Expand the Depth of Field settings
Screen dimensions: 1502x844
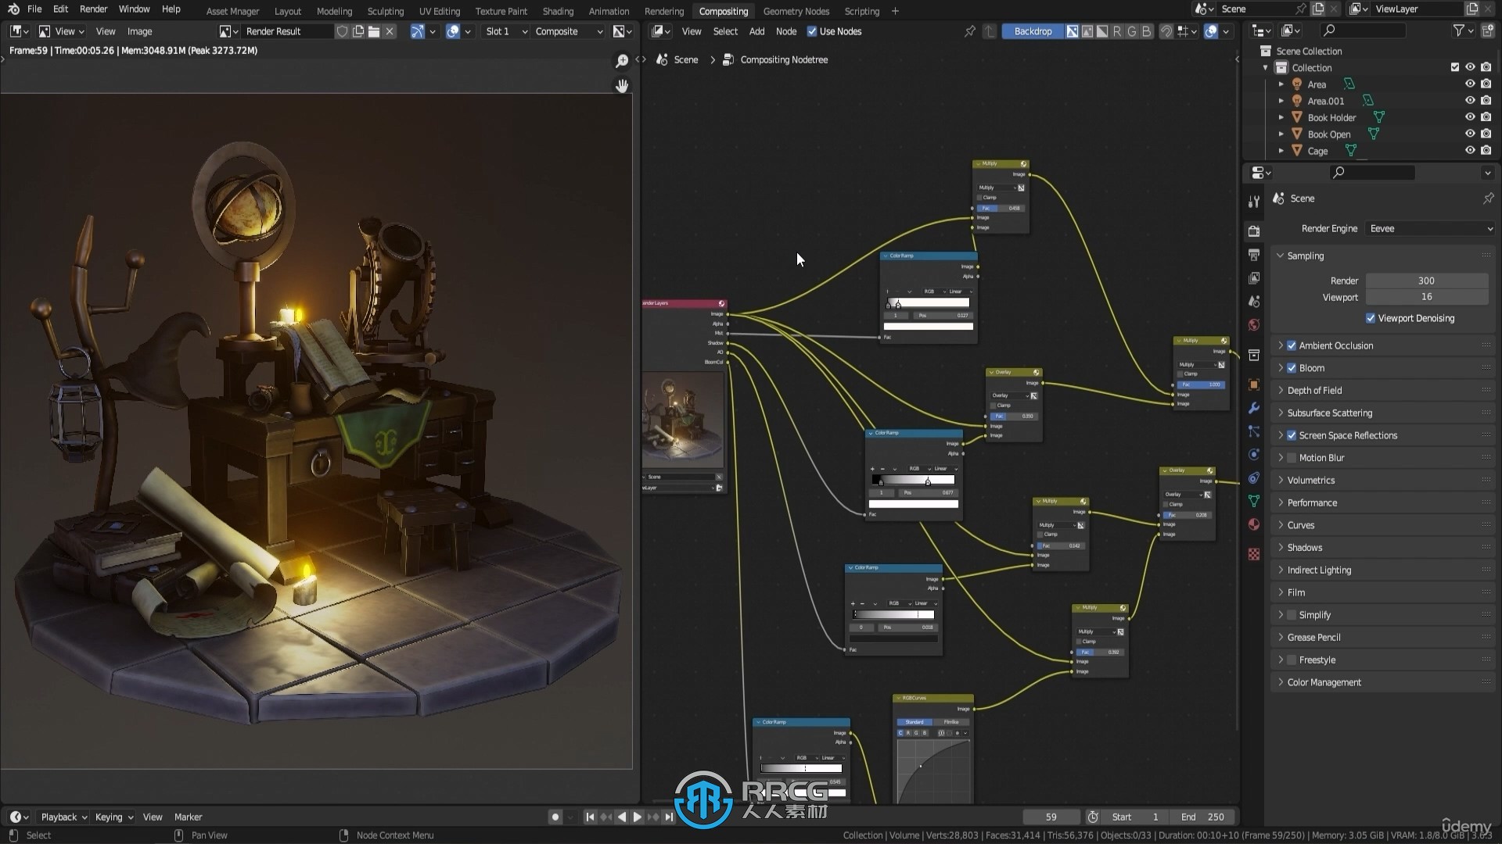coord(1315,389)
